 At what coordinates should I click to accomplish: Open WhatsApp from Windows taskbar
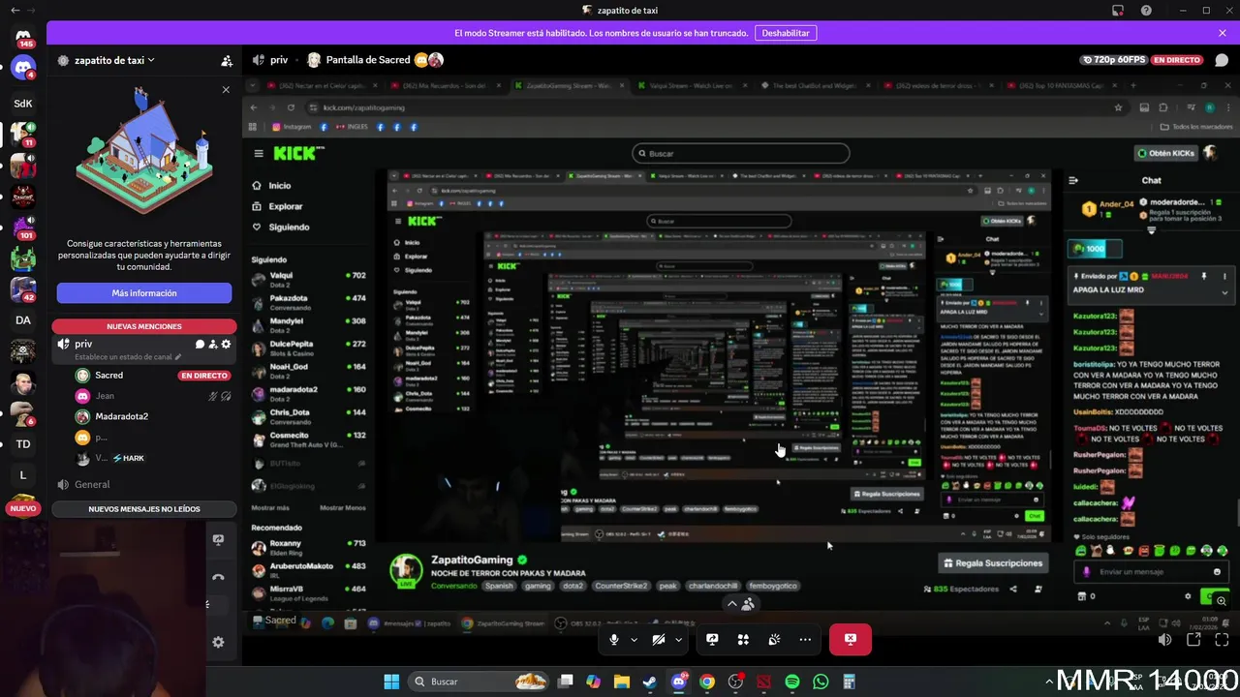tap(821, 682)
